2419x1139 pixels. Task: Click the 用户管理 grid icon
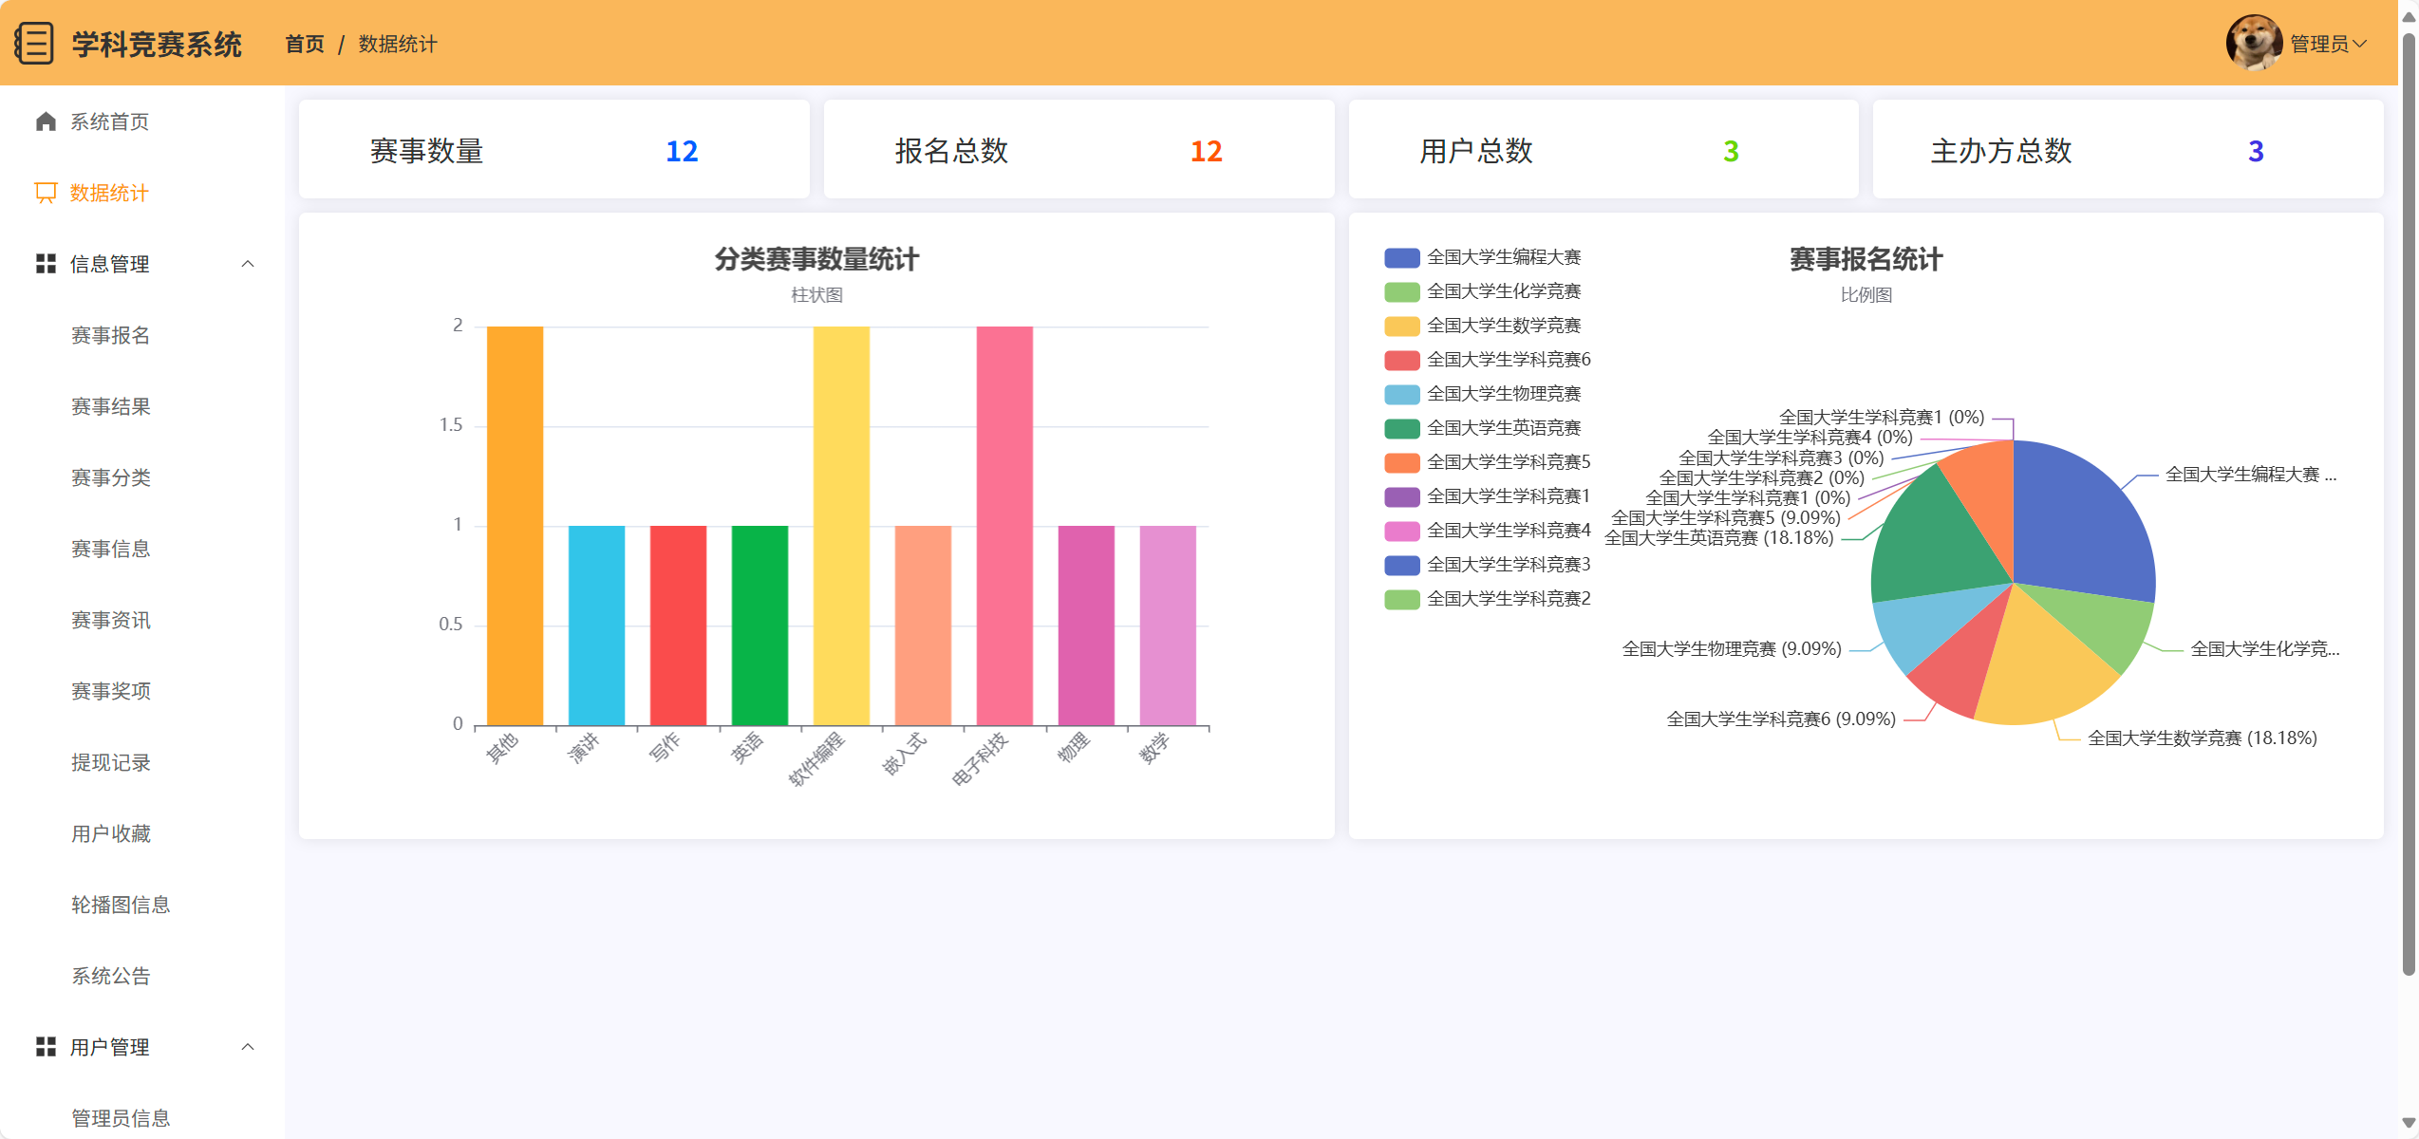46,1047
